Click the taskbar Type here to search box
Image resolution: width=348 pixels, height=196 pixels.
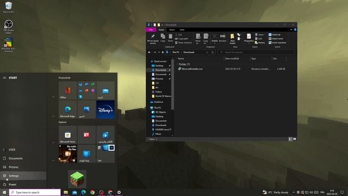point(35,192)
